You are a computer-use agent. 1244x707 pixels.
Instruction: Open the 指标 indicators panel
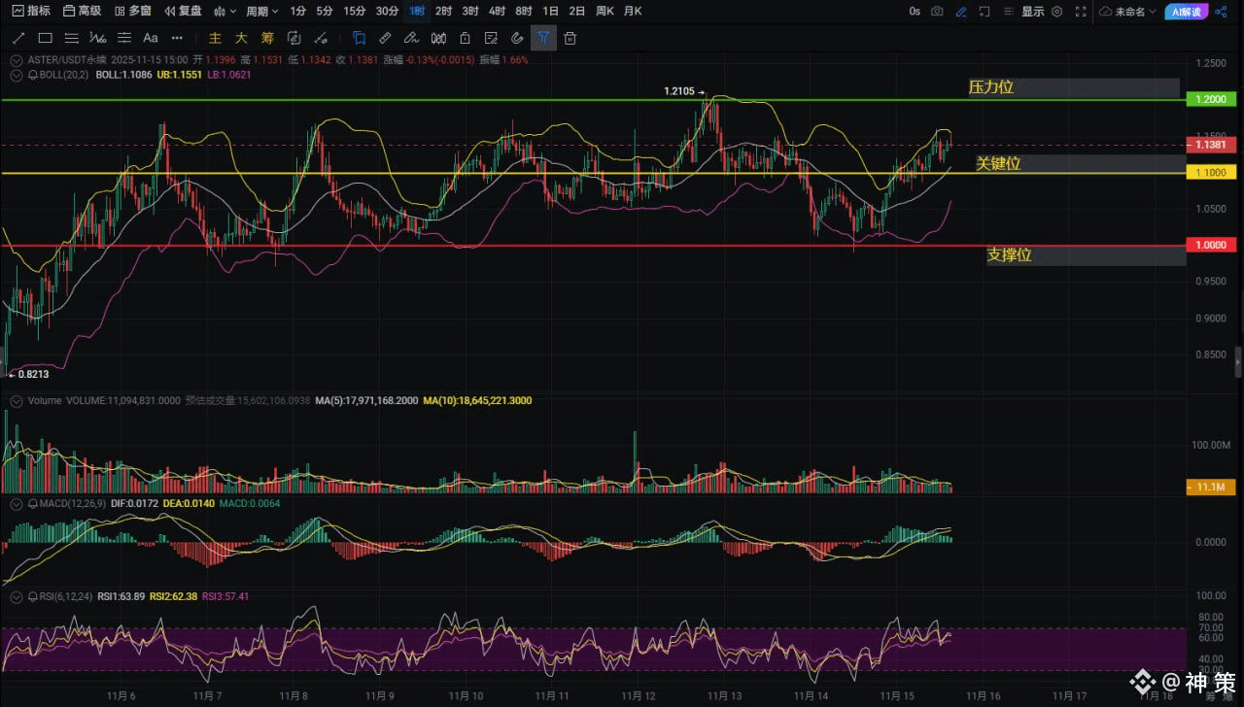(31, 12)
